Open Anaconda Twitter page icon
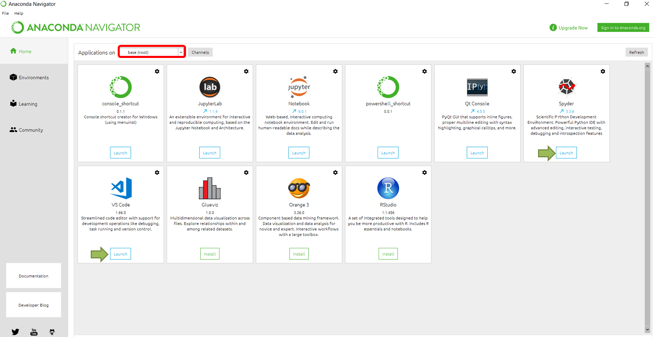This screenshot has height=337, width=654. tap(16, 332)
